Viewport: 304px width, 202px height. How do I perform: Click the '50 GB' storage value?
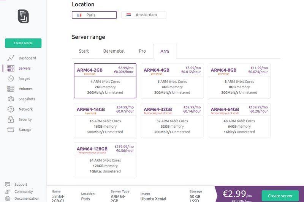pos(195,197)
